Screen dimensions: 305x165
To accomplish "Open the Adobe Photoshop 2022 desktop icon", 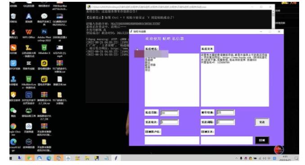I will pyautogui.click(x=44, y=35).
